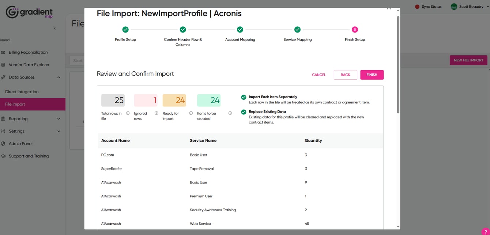The image size is (490, 235).
Task: Click the Ready for import count 24
Action: 174,100
